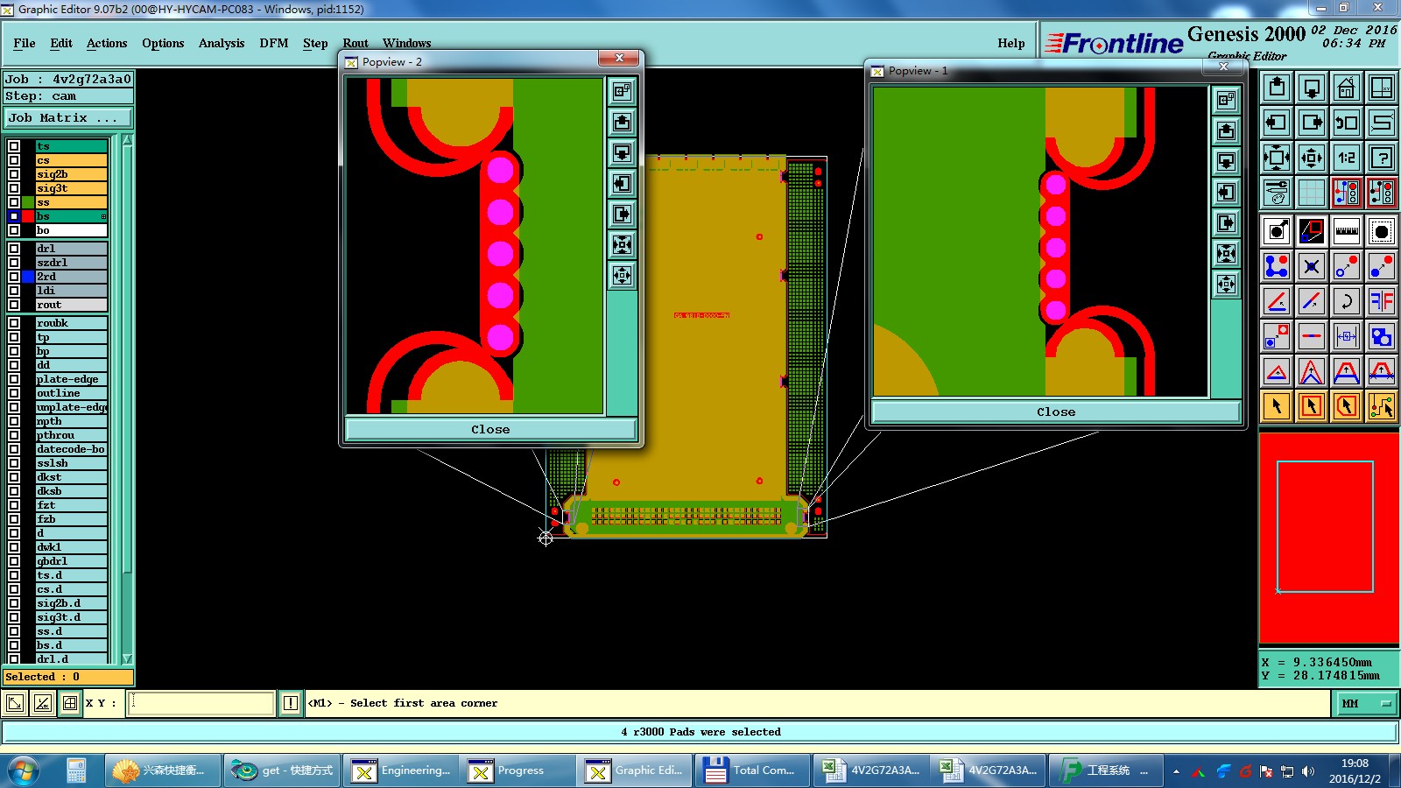The height and width of the screenshot is (788, 1401).
Task: Open the DFM menu
Action: (x=274, y=43)
